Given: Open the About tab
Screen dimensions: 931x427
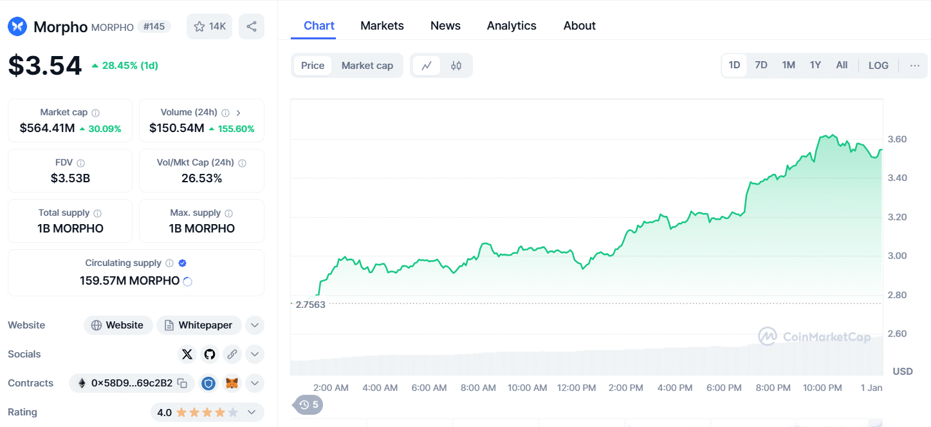Looking at the screenshot, I should [x=580, y=26].
